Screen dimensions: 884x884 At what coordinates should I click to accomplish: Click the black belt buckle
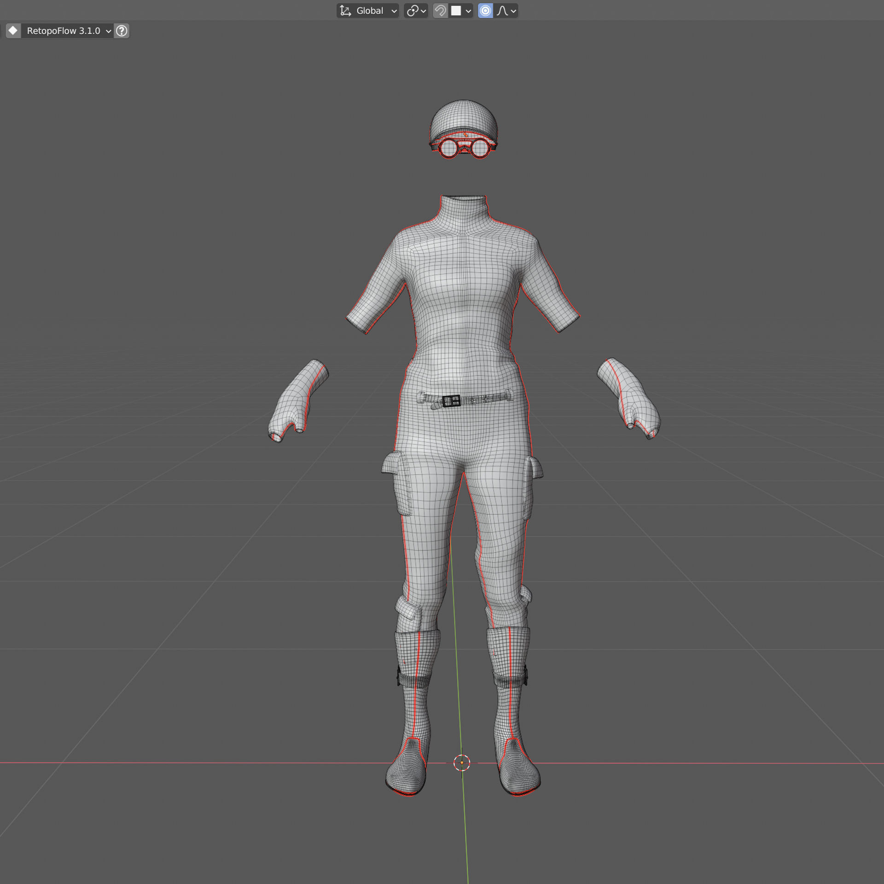tap(451, 401)
